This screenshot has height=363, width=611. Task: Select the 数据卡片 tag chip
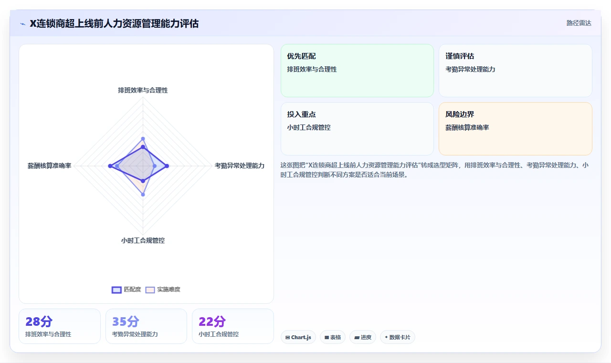click(x=398, y=337)
